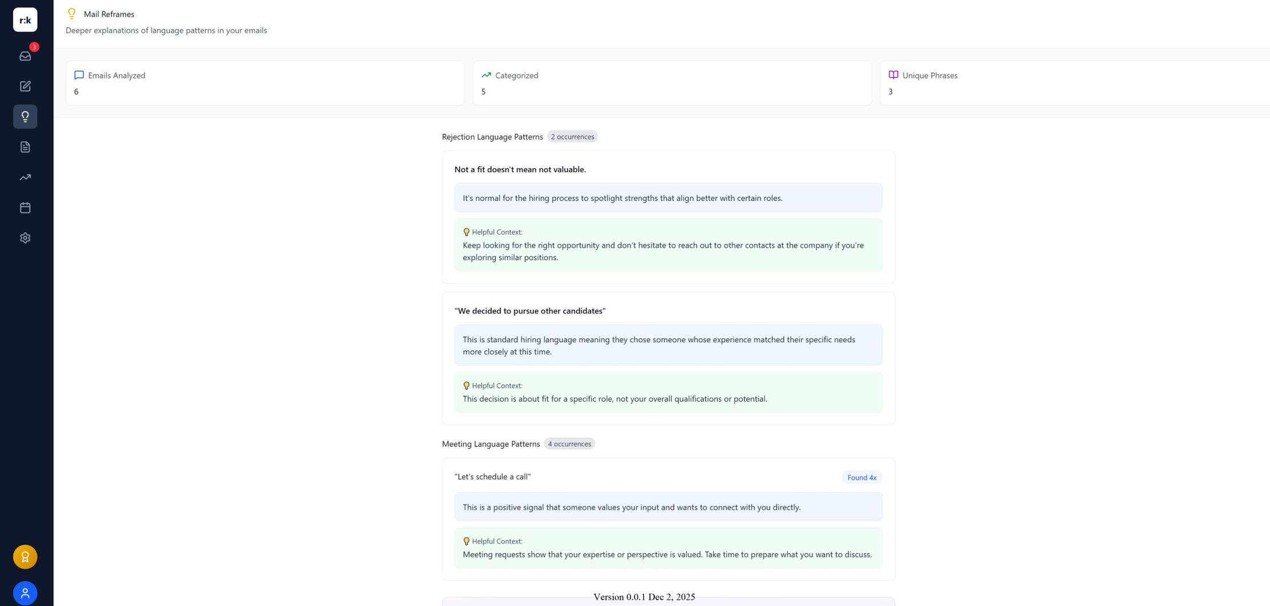
Task: Click the yellow award badge icon
Action: [x=25, y=557]
